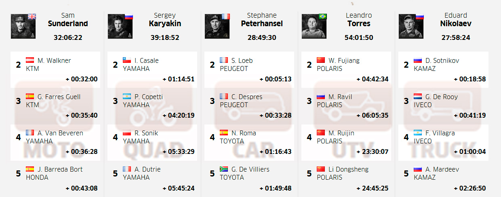Click the Argentine flag beside F. Villagra
Image resolution: width=501 pixels, height=197 pixels.
[418, 133]
